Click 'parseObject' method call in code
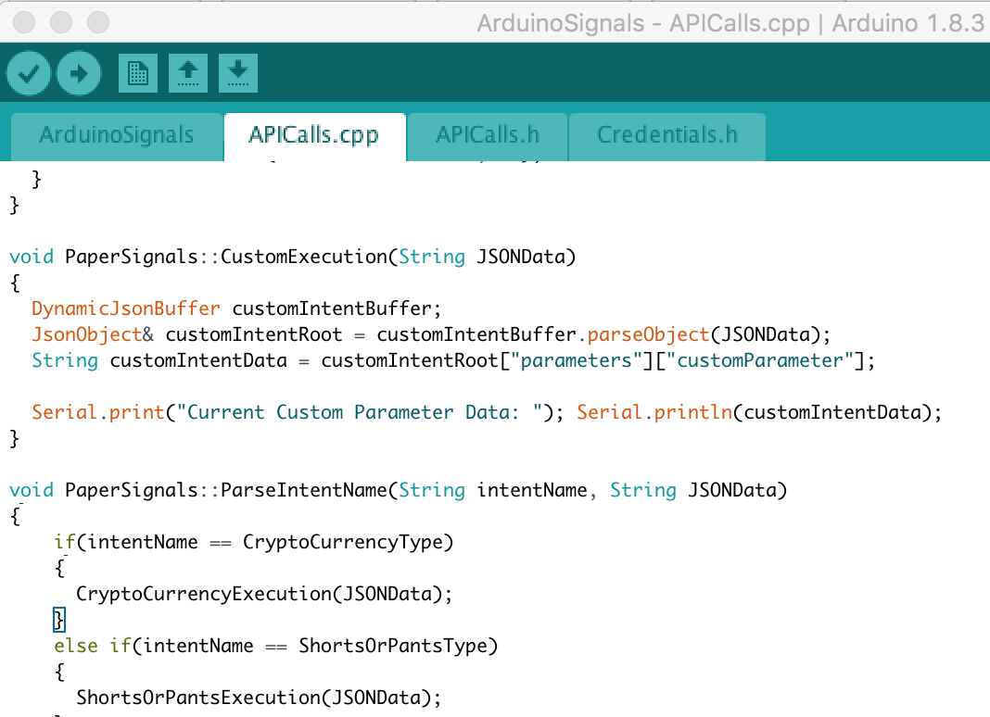 [x=649, y=334]
